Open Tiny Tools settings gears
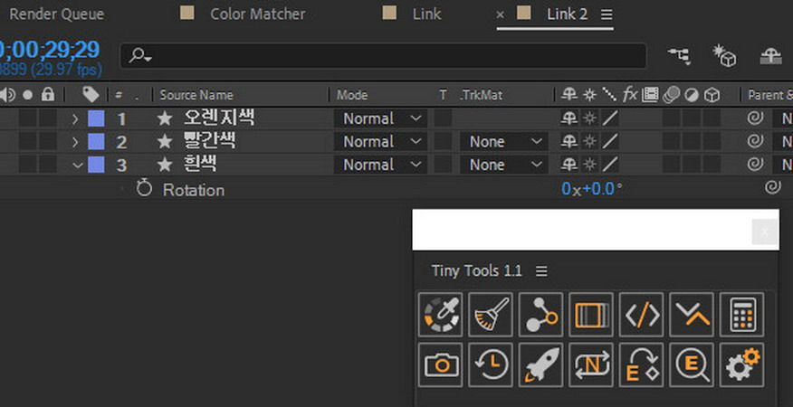This screenshot has width=793, height=407. click(x=742, y=364)
